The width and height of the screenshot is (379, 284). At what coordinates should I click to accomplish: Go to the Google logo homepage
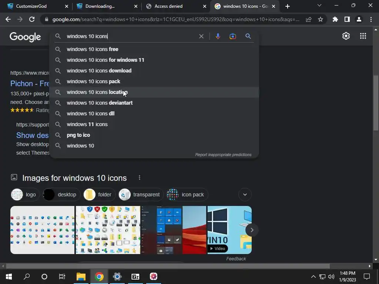pyautogui.click(x=25, y=37)
